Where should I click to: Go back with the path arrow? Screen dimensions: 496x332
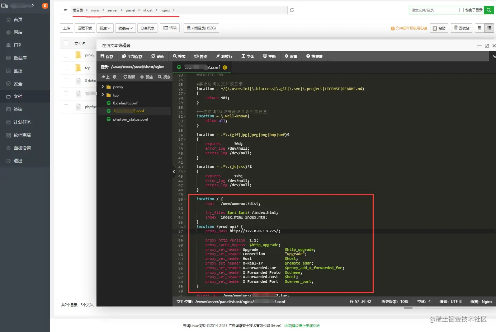65,10
